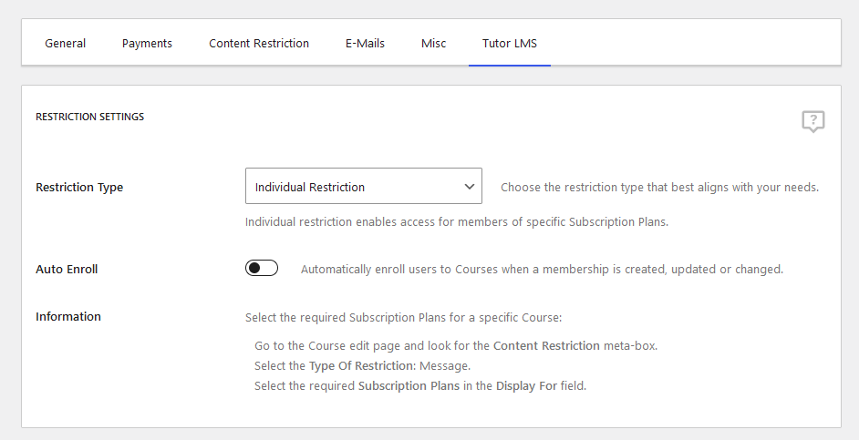
Task: Click the "Choose the restriction type" hint text
Action: [x=659, y=187]
